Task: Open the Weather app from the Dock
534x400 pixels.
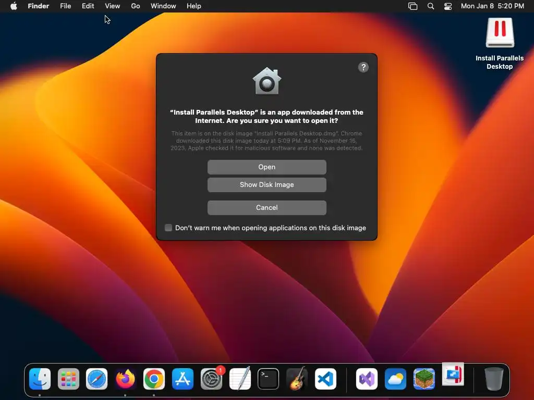Action: [395, 379]
